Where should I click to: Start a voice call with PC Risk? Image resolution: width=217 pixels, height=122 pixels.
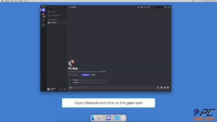[x=138, y=7]
